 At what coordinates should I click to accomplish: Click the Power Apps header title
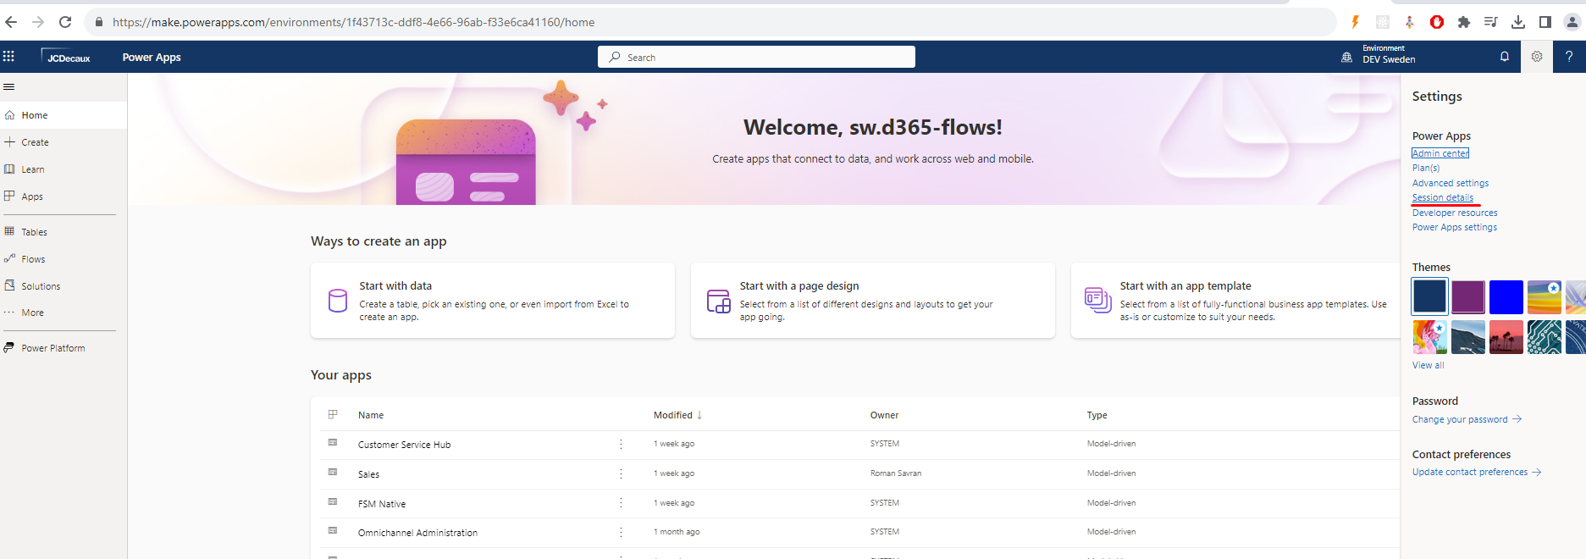[152, 57]
